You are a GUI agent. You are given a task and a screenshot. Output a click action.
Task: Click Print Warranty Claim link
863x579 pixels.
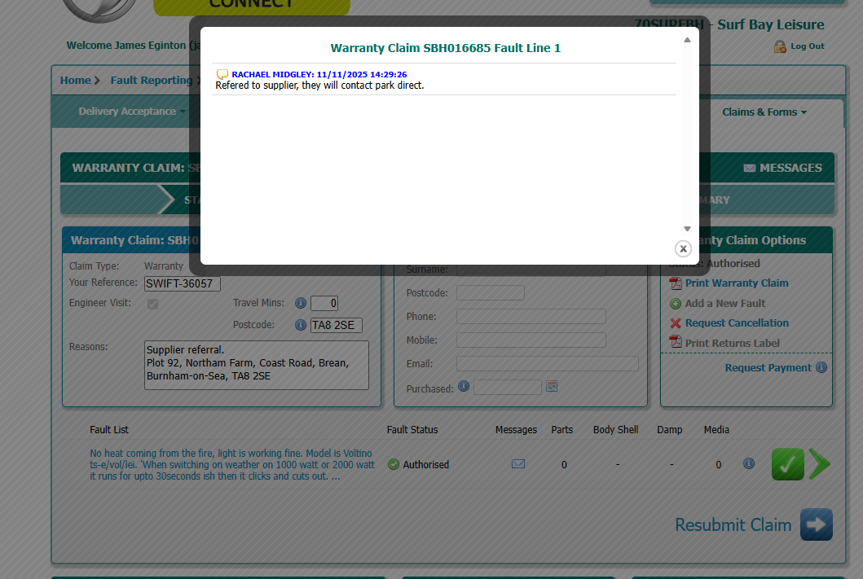coord(737,283)
